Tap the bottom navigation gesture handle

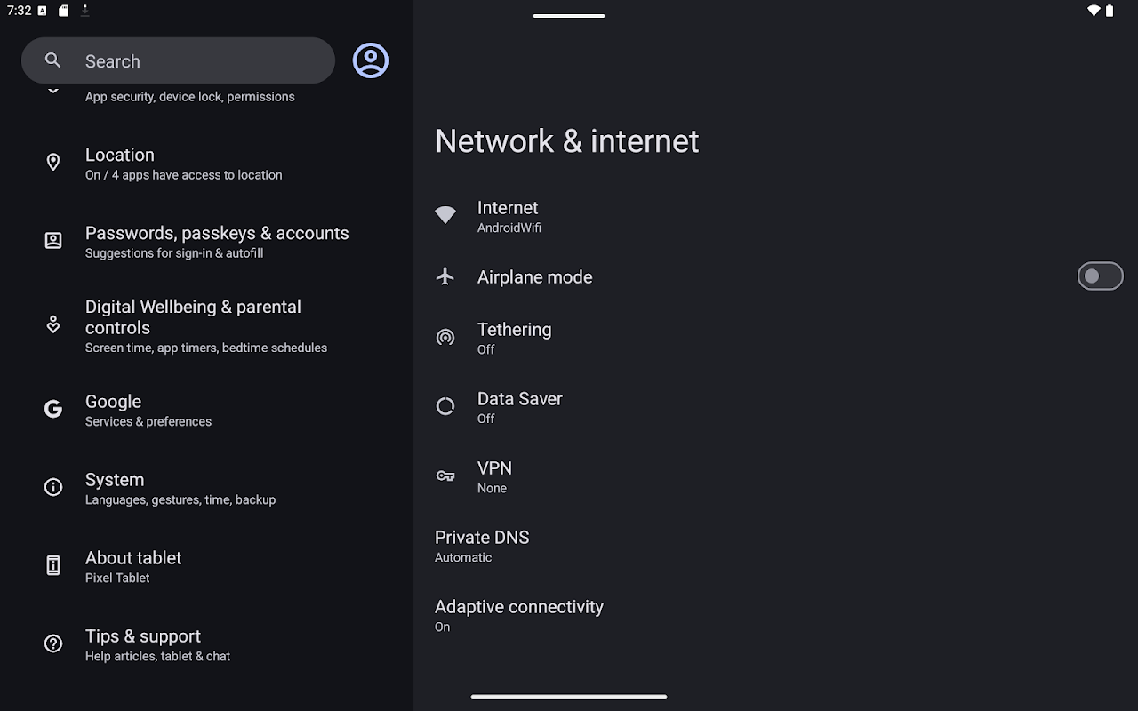pyautogui.click(x=569, y=697)
